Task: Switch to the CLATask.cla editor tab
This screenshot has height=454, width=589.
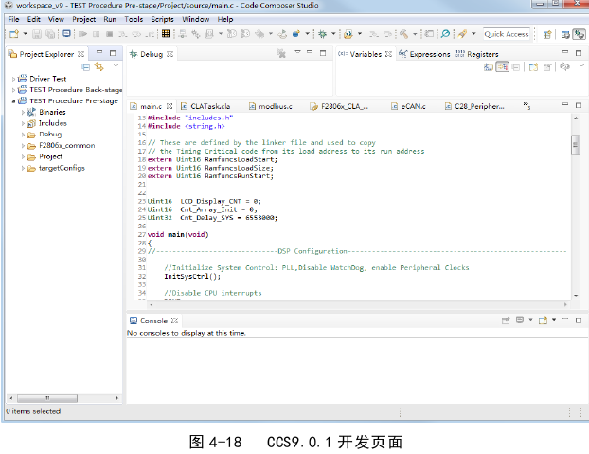Action: click(205, 106)
